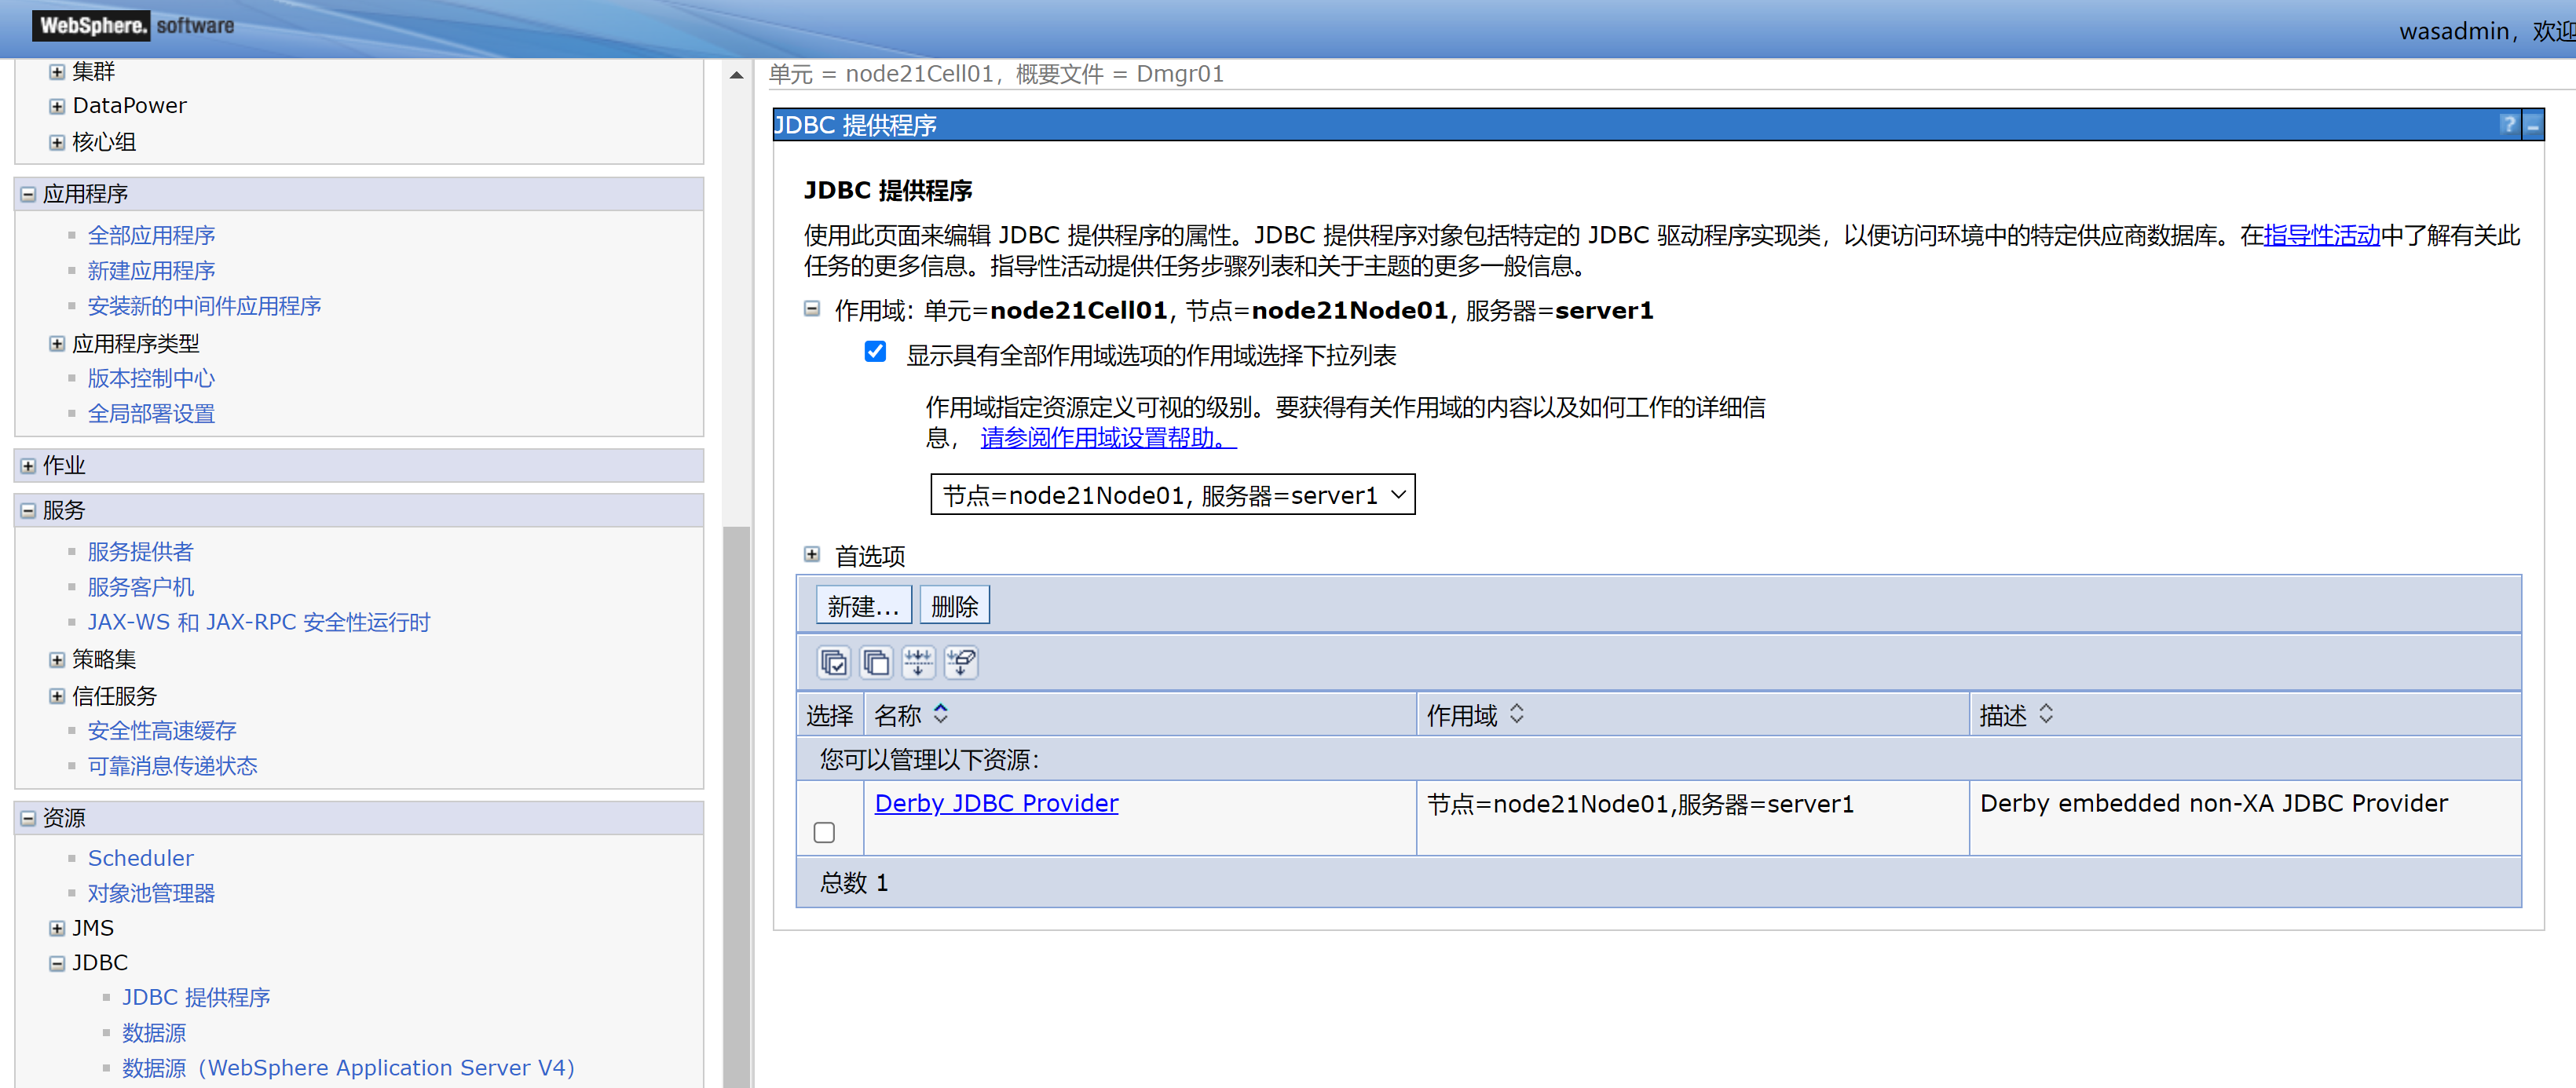The image size is (2576, 1088).
Task: Click the Clear Filter Value icon
Action: pyautogui.click(x=961, y=663)
